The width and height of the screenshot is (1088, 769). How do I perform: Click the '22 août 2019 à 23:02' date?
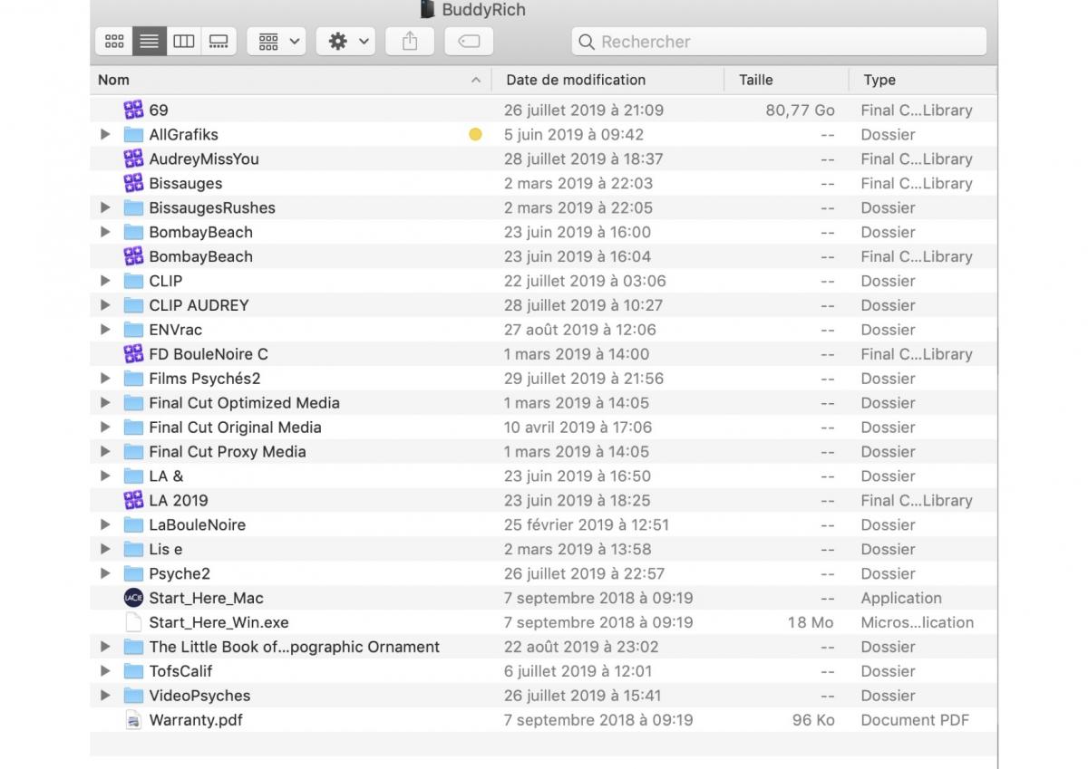[581, 647]
